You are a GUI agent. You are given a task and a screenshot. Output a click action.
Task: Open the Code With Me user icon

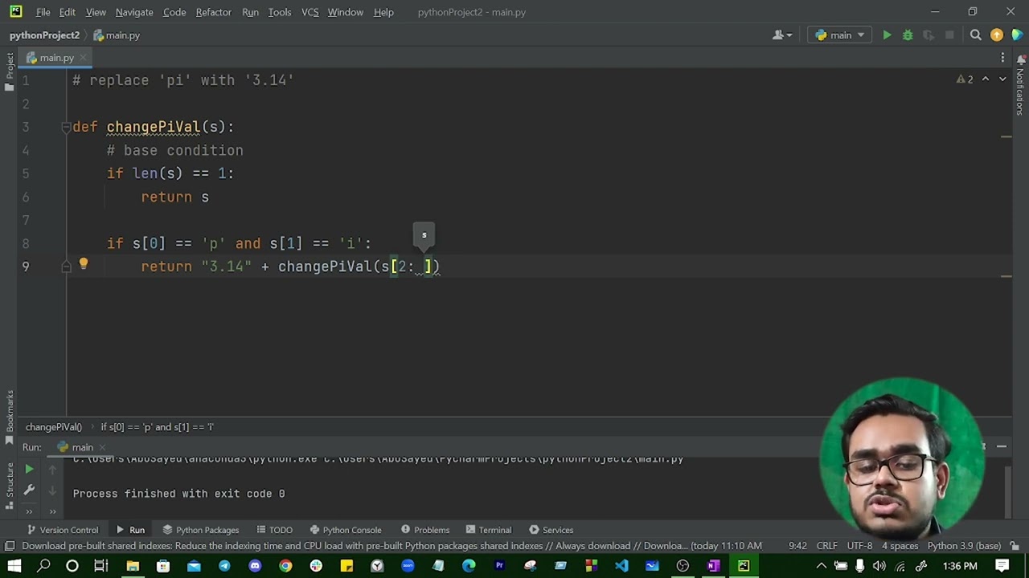[x=781, y=35]
